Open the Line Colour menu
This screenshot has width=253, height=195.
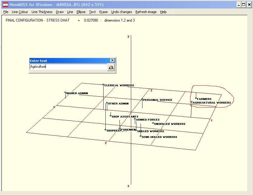[x=20, y=12]
